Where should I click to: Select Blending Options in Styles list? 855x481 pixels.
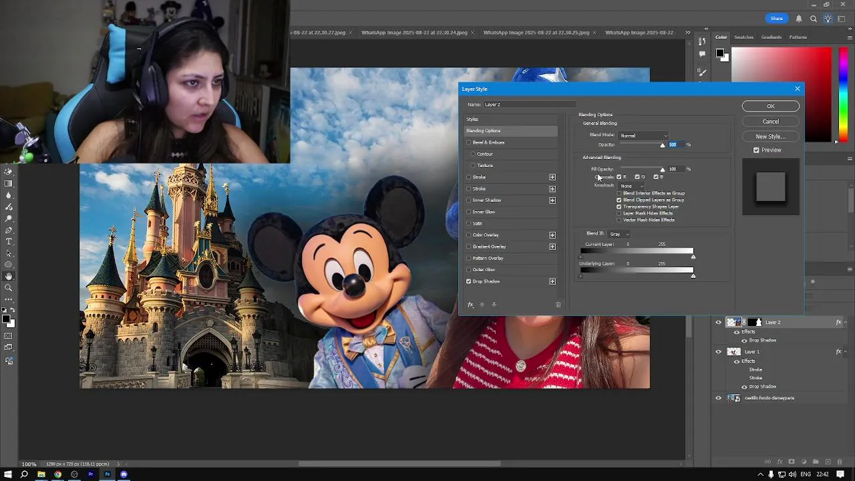tap(511, 131)
